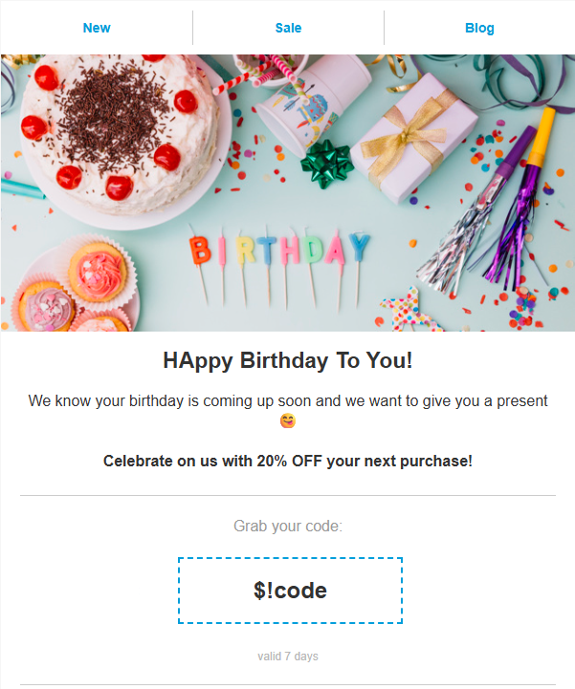Select the 'We know your birthday is coming' paragraph

pos(288,410)
